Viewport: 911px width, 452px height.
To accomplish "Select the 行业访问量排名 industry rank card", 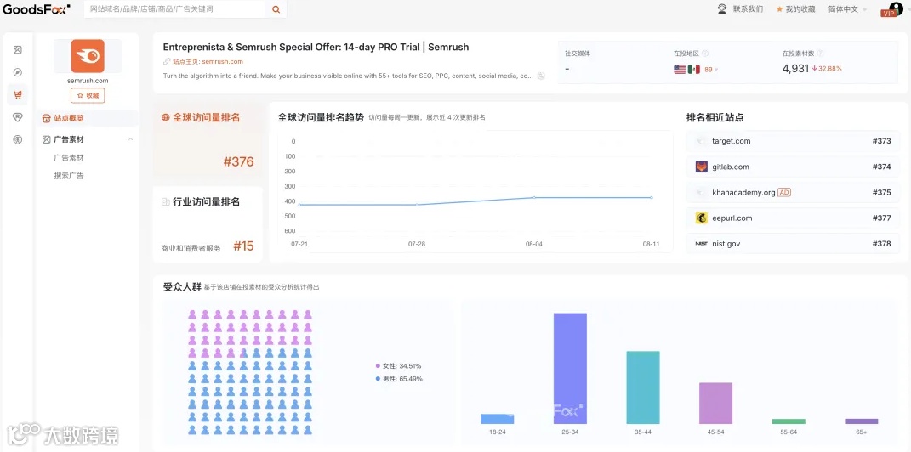I will (x=208, y=224).
